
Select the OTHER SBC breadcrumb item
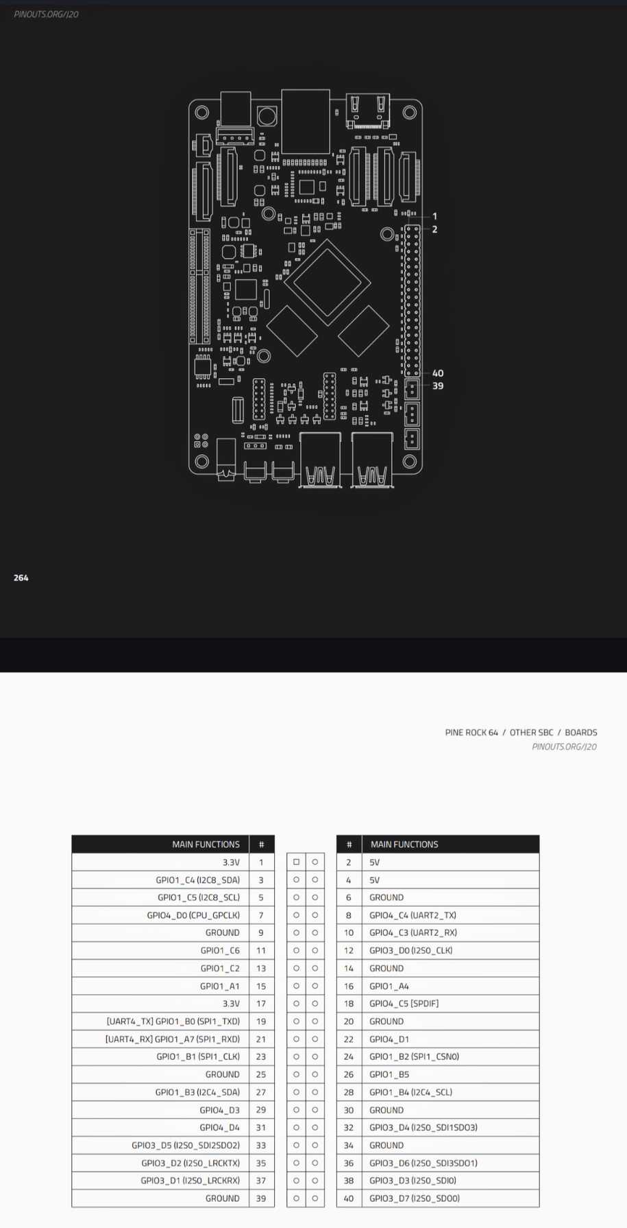531,733
